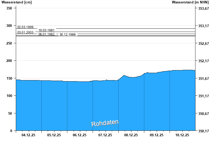Viewport: 211px width, 145px height.
Task: Select the 02.03.1999 flood marker label
Action: (x=25, y=27)
